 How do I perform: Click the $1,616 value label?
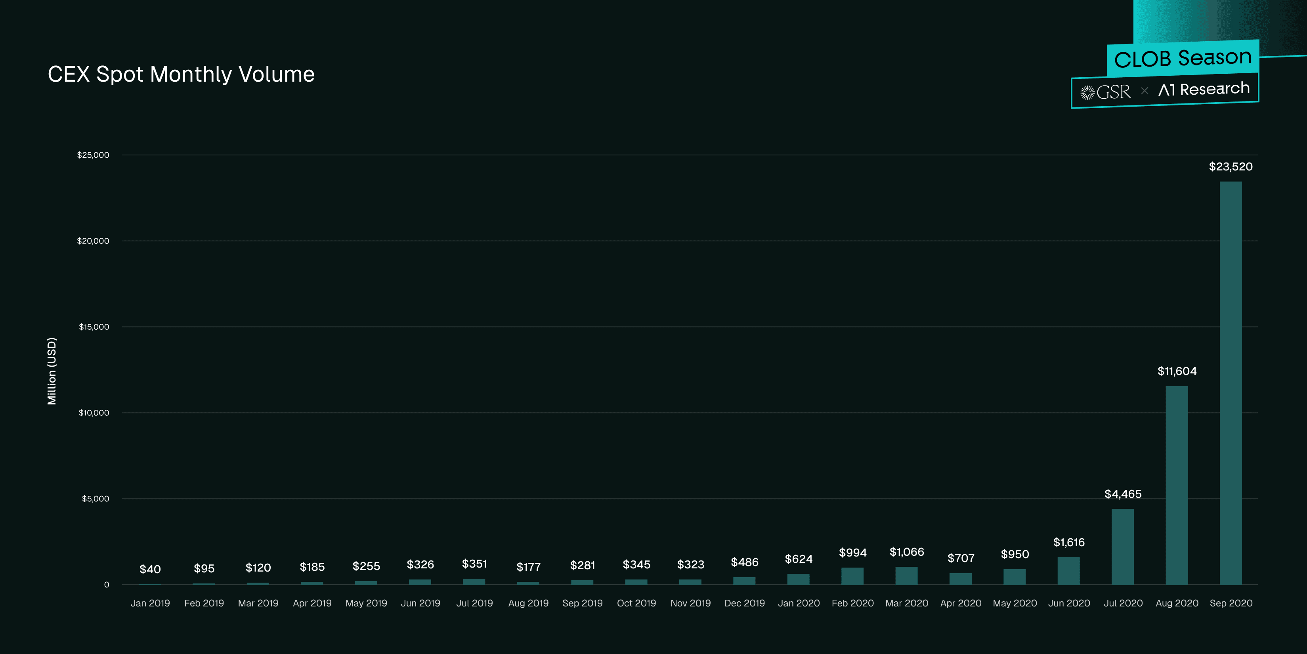pyautogui.click(x=1068, y=542)
